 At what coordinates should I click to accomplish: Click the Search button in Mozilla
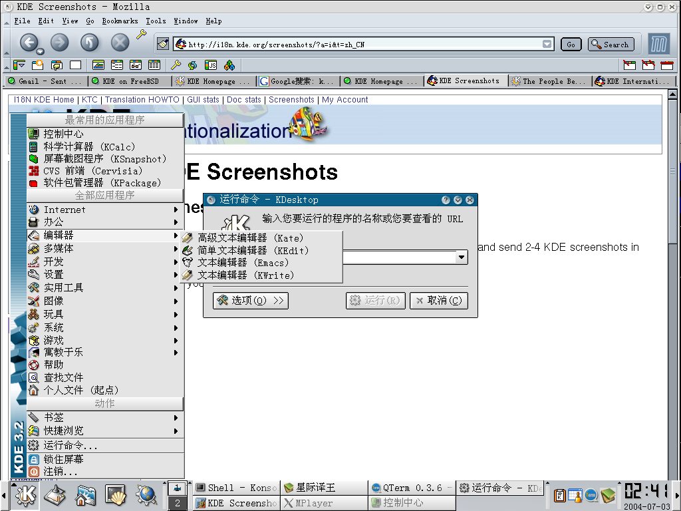611,45
